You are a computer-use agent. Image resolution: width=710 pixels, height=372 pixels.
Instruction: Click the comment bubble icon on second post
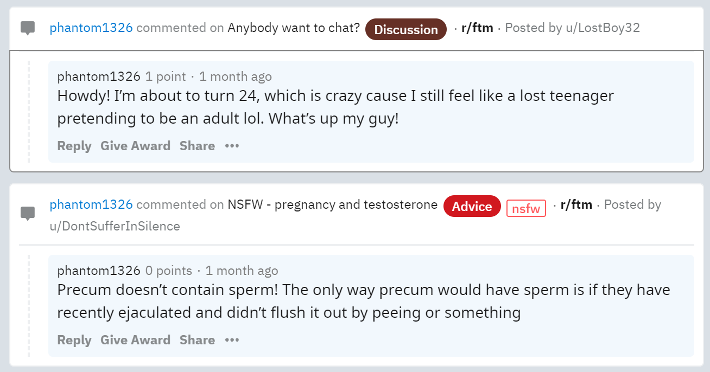pos(28,213)
